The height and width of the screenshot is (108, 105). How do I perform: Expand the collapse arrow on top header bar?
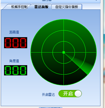[96, 0]
